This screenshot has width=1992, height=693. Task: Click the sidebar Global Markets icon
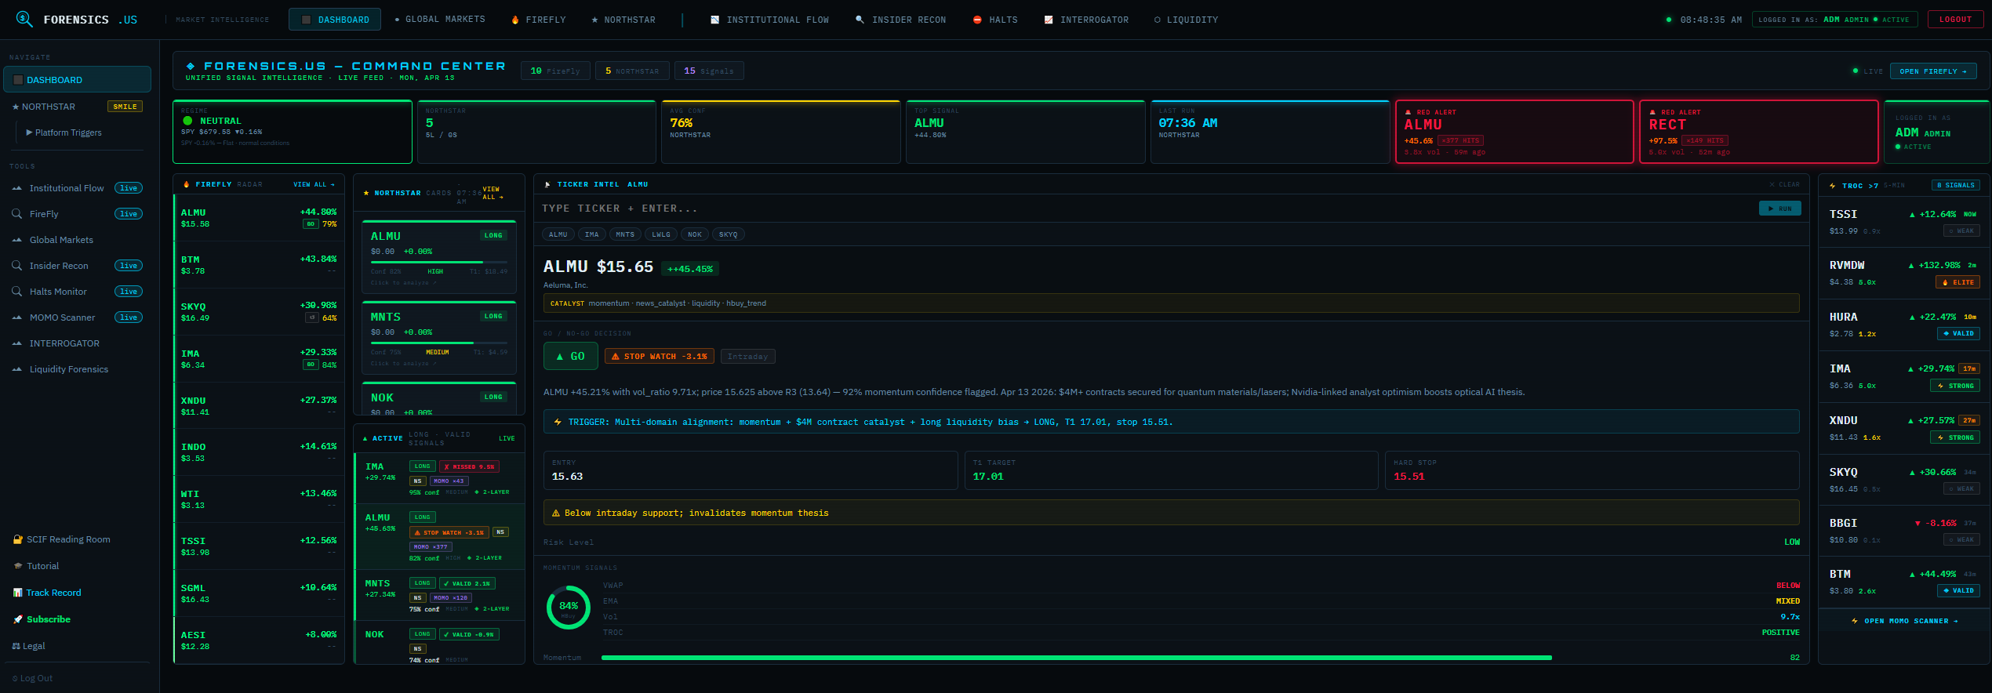(17, 240)
